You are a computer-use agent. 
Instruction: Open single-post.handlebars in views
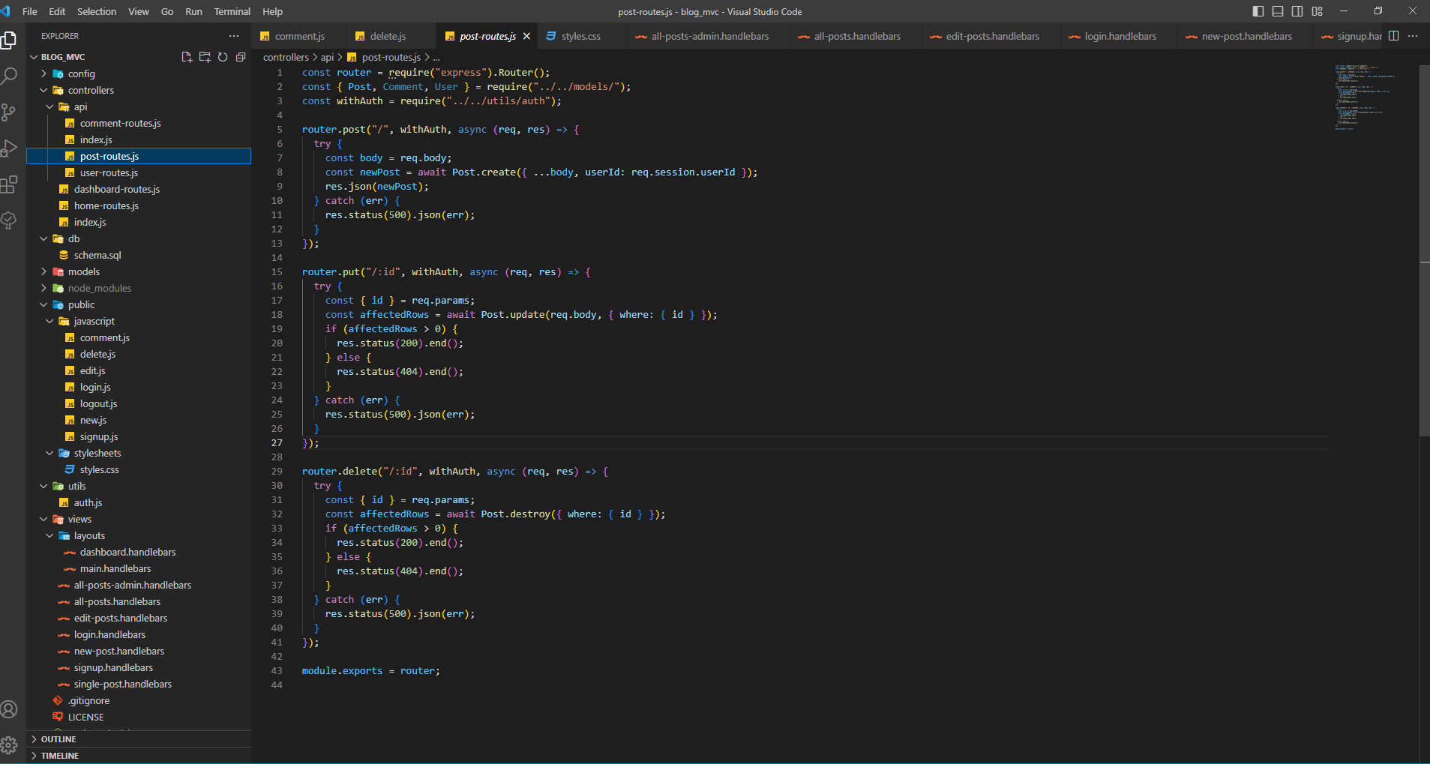coord(139,684)
